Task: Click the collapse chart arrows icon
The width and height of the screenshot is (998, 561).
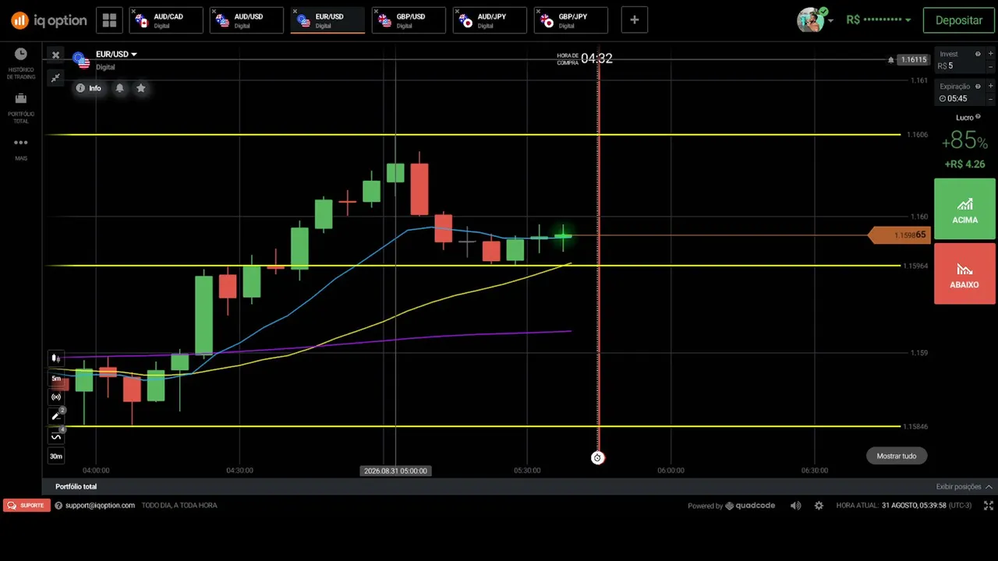Action: click(x=55, y=78)
